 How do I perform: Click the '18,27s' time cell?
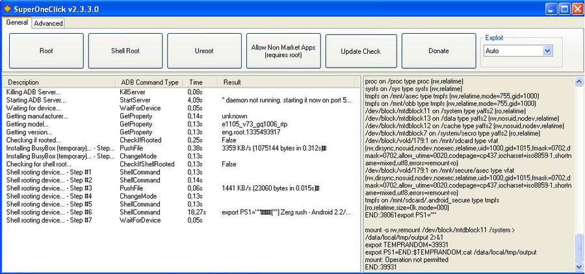coord(196,212)
